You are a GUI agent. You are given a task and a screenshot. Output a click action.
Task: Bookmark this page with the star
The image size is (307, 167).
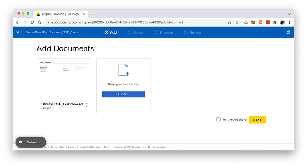point(237,22)
